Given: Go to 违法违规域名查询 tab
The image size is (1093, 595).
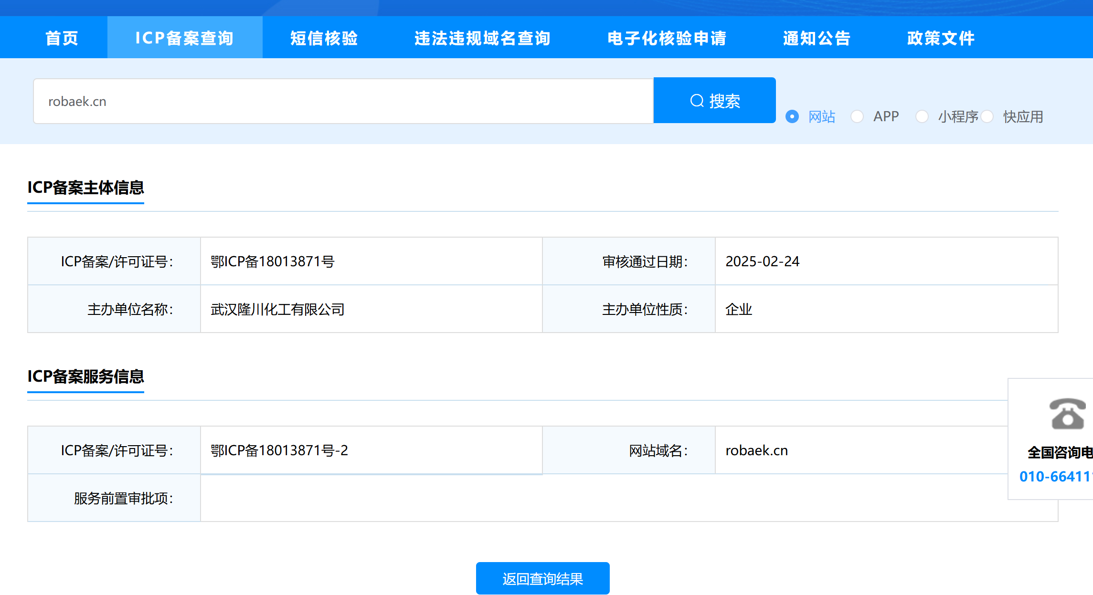Looking at the screenshot, I should 482,38.
